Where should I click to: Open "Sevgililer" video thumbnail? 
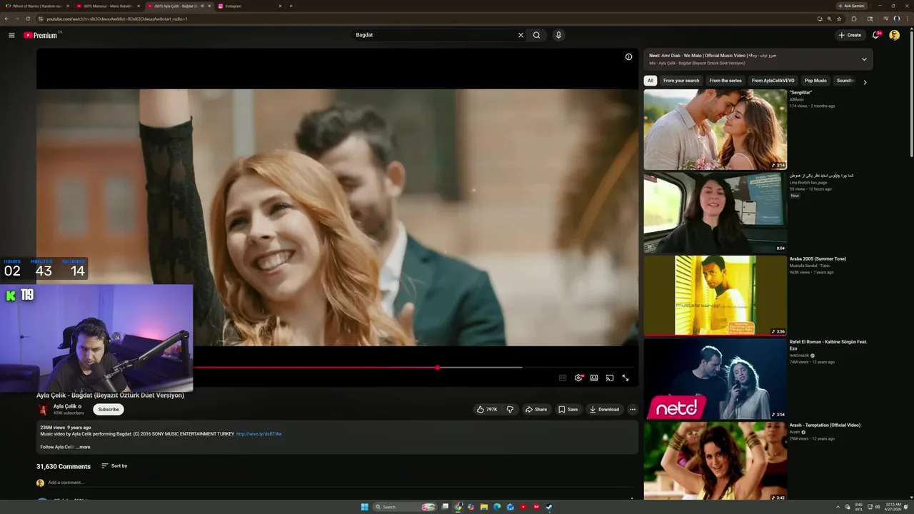(715, 129)
